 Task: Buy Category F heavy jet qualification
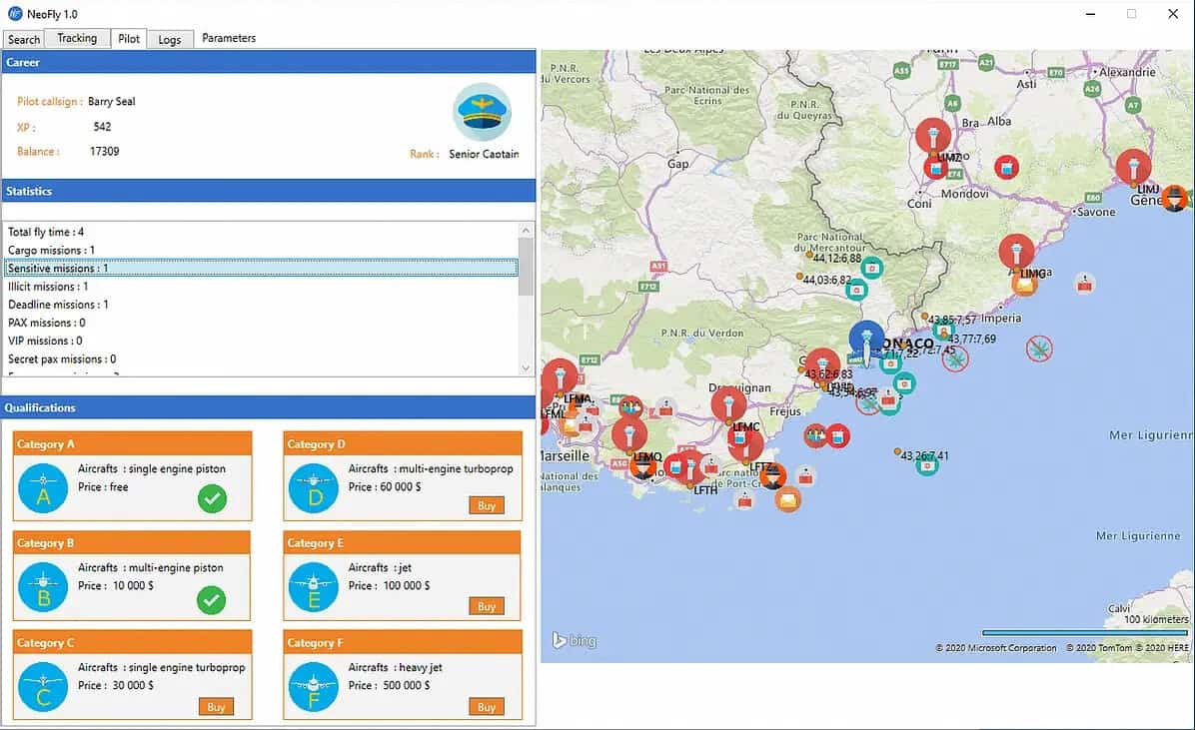487,707
